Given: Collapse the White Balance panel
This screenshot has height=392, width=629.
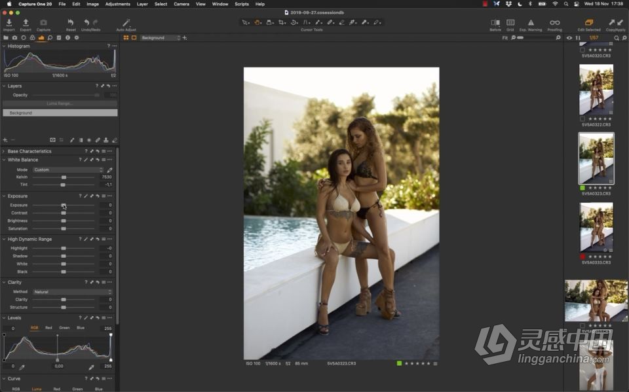Looking at the screenshot, I should pyautogui.click(x=4, y=160).
